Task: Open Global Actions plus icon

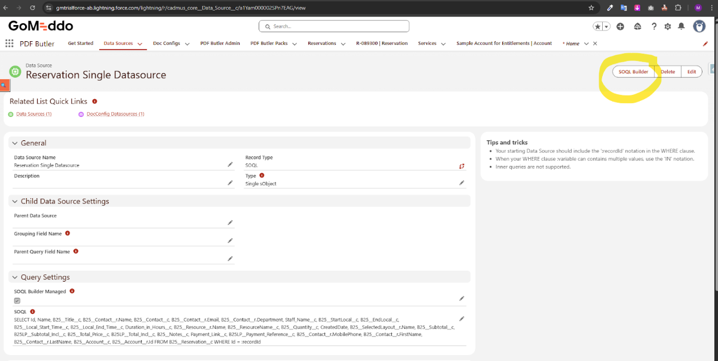Action: [x=620, y=26]
